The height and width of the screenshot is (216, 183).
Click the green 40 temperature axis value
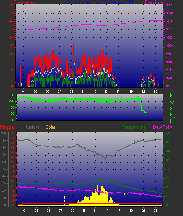tap(168, 133)
